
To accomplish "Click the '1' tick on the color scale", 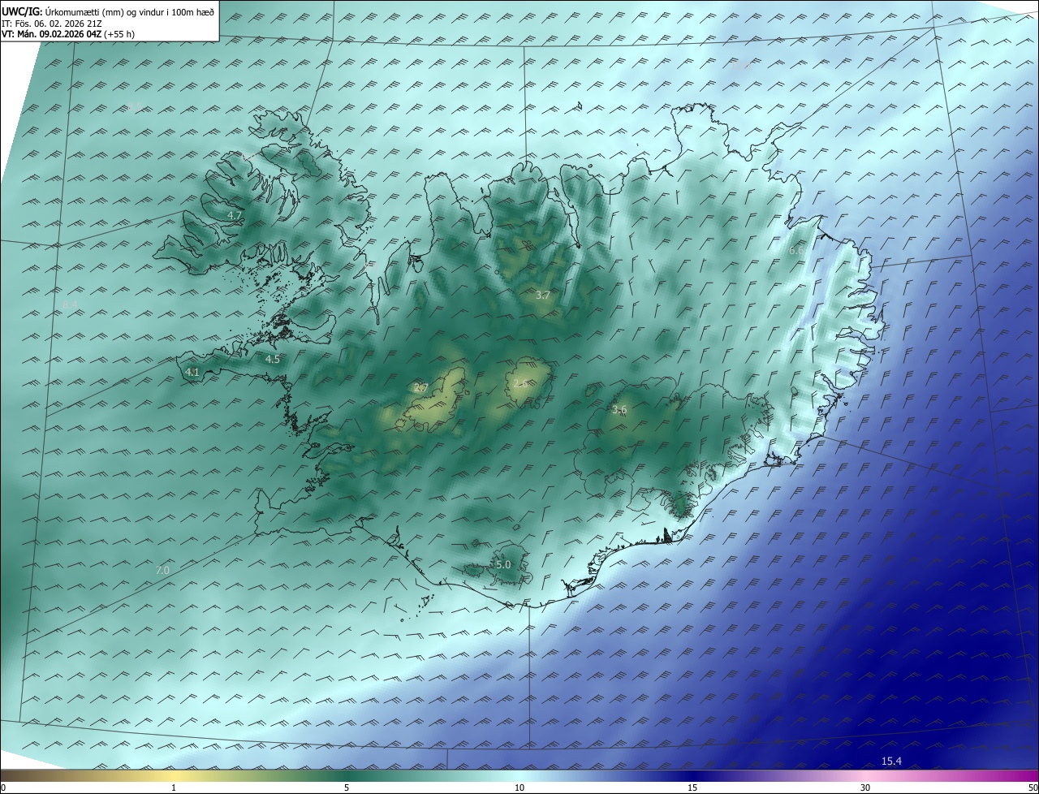I will click(x=174, y=788).
